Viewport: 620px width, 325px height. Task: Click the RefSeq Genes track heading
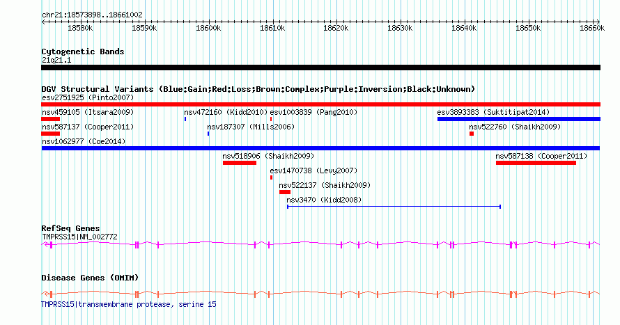point(70,228)
